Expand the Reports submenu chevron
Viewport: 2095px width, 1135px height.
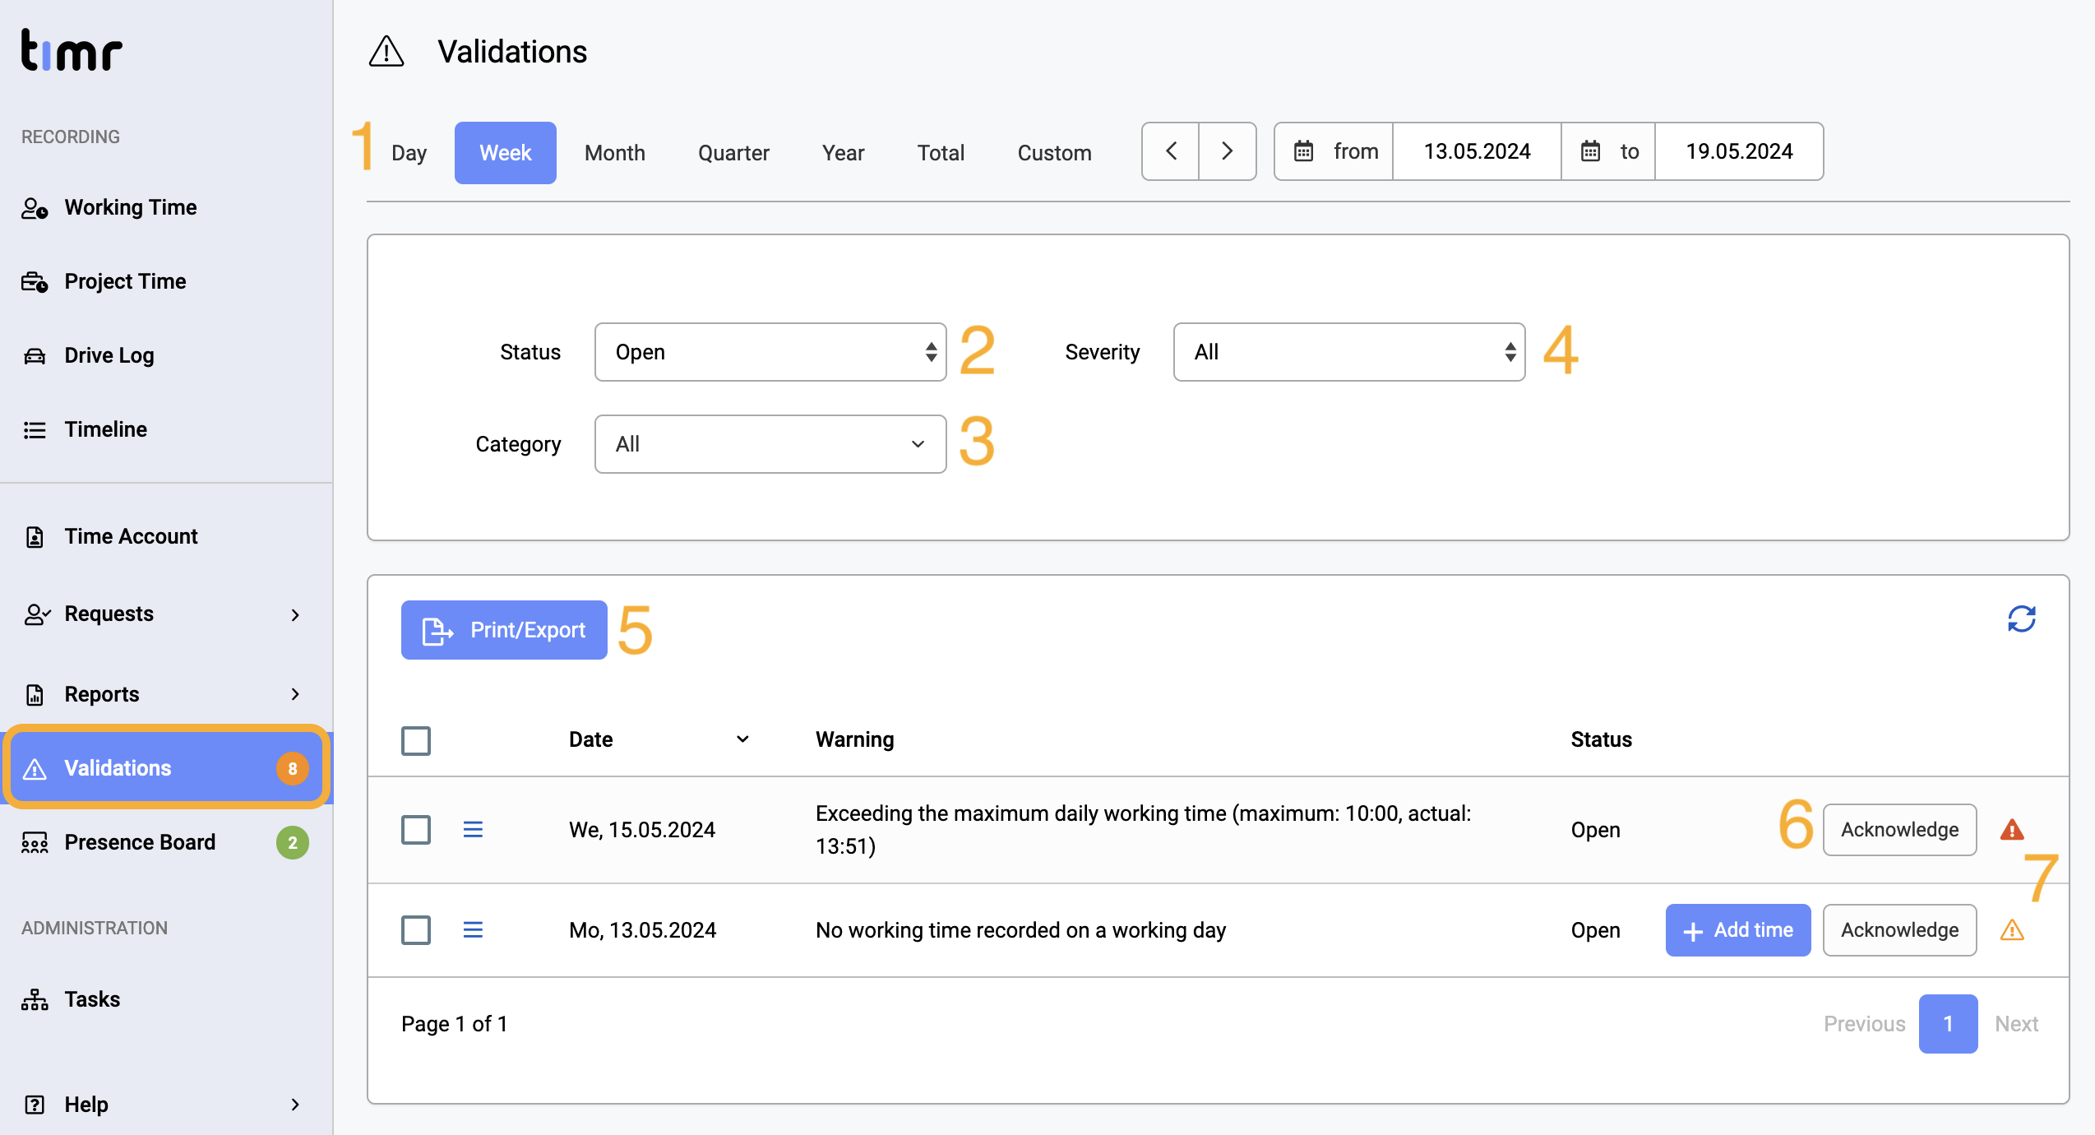[295, 695]
